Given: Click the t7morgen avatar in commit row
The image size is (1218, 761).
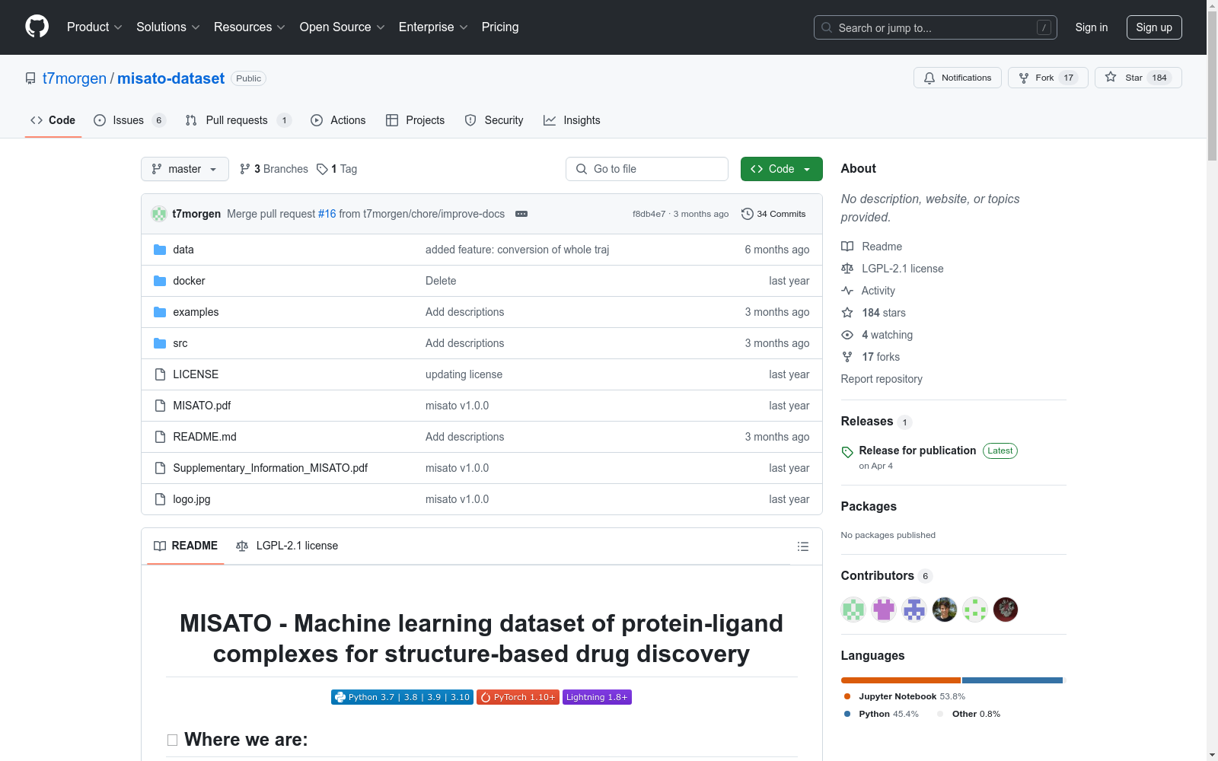Looking at the screenshot, I should point(159,214).
